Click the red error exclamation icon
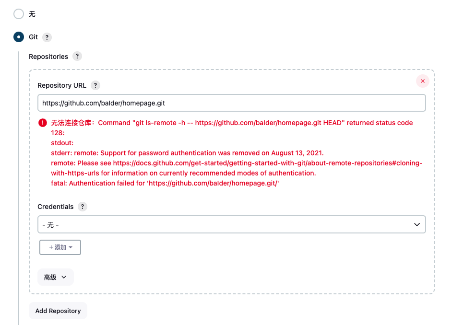Screen dimensions: 476x325 coord(43,123)
